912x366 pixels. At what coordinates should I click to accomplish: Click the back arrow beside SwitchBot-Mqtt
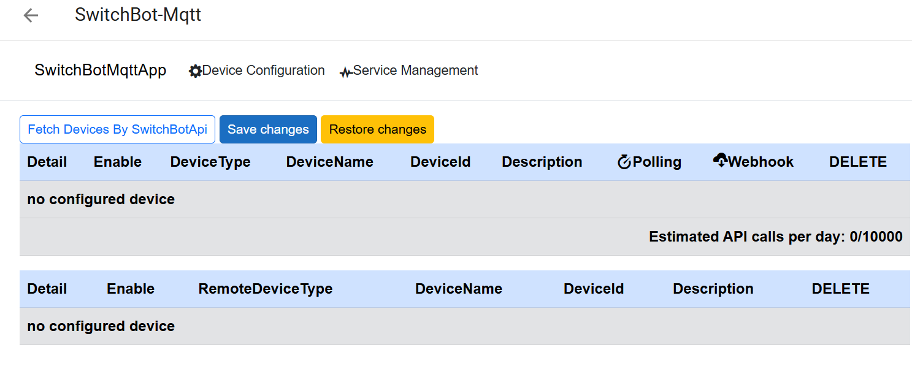coord(31,15)
